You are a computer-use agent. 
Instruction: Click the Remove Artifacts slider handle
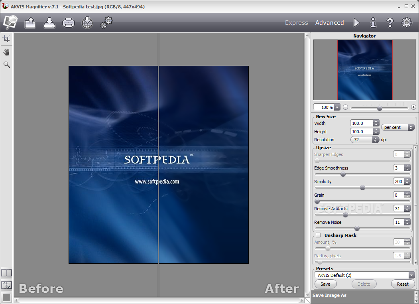coord(345,215)
